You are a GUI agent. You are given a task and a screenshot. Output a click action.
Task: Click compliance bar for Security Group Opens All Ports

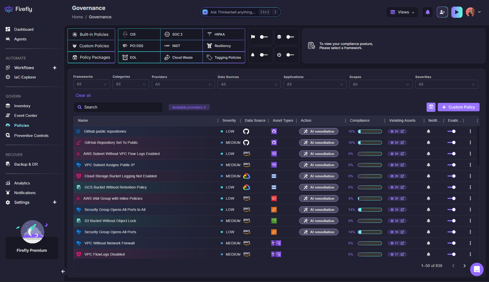pyautogui.click(x=370, y=232)
